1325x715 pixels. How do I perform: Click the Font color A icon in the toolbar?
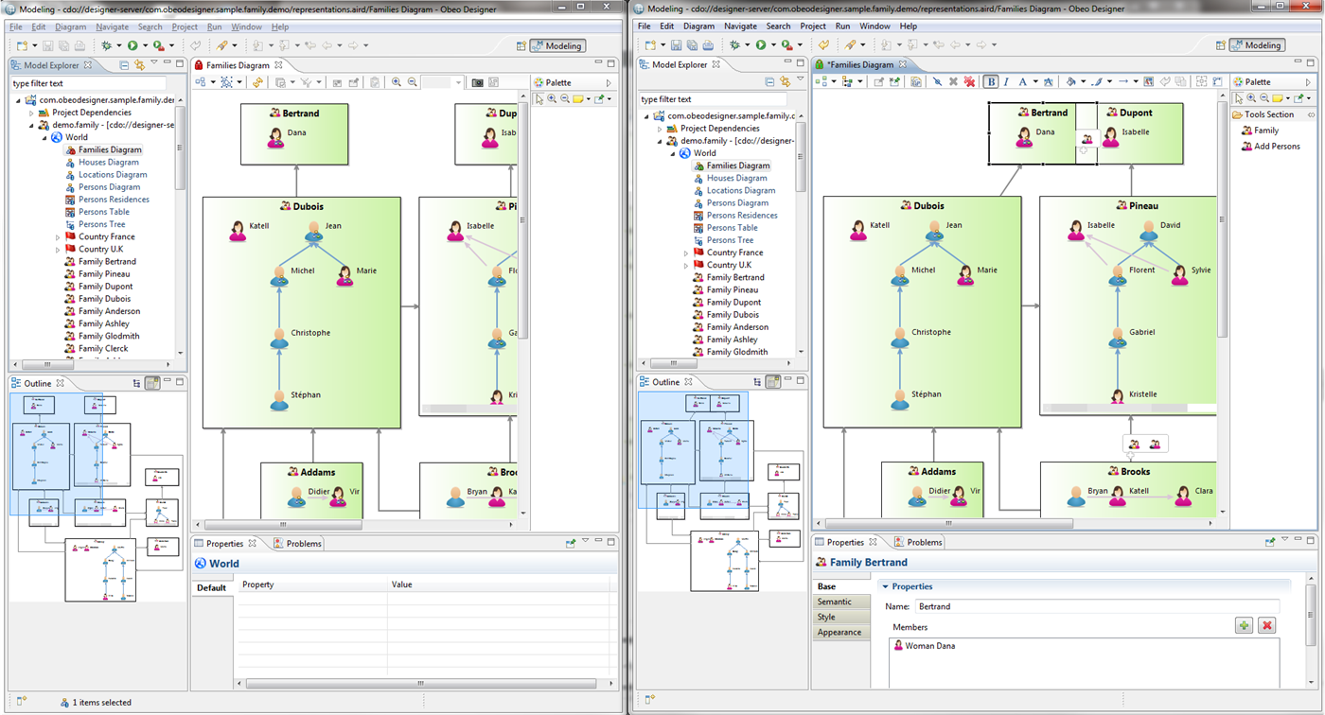click(1022, 81)
